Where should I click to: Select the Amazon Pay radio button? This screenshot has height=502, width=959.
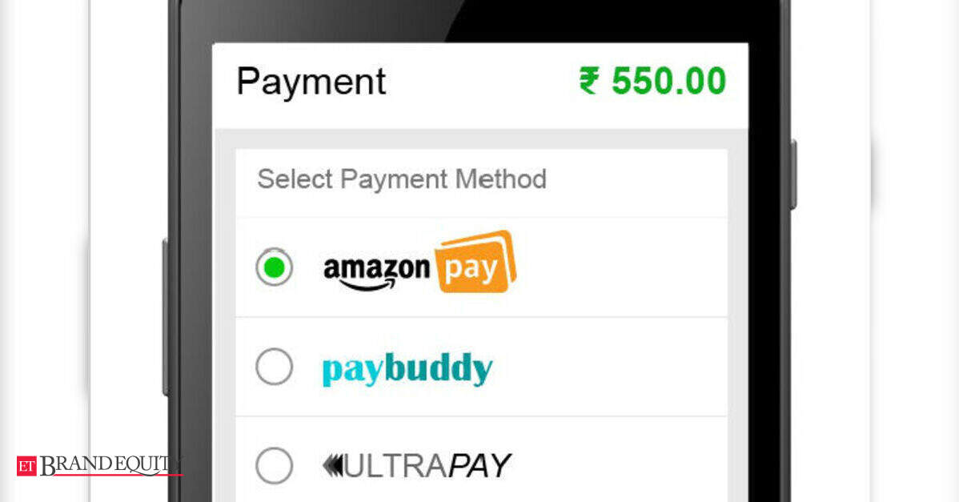[274, 267]
